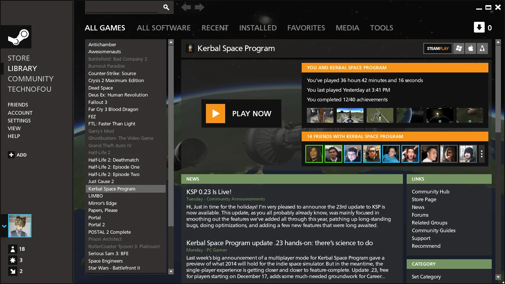
Task: Open the last achievement thumbnail
Action: [470, 115]
